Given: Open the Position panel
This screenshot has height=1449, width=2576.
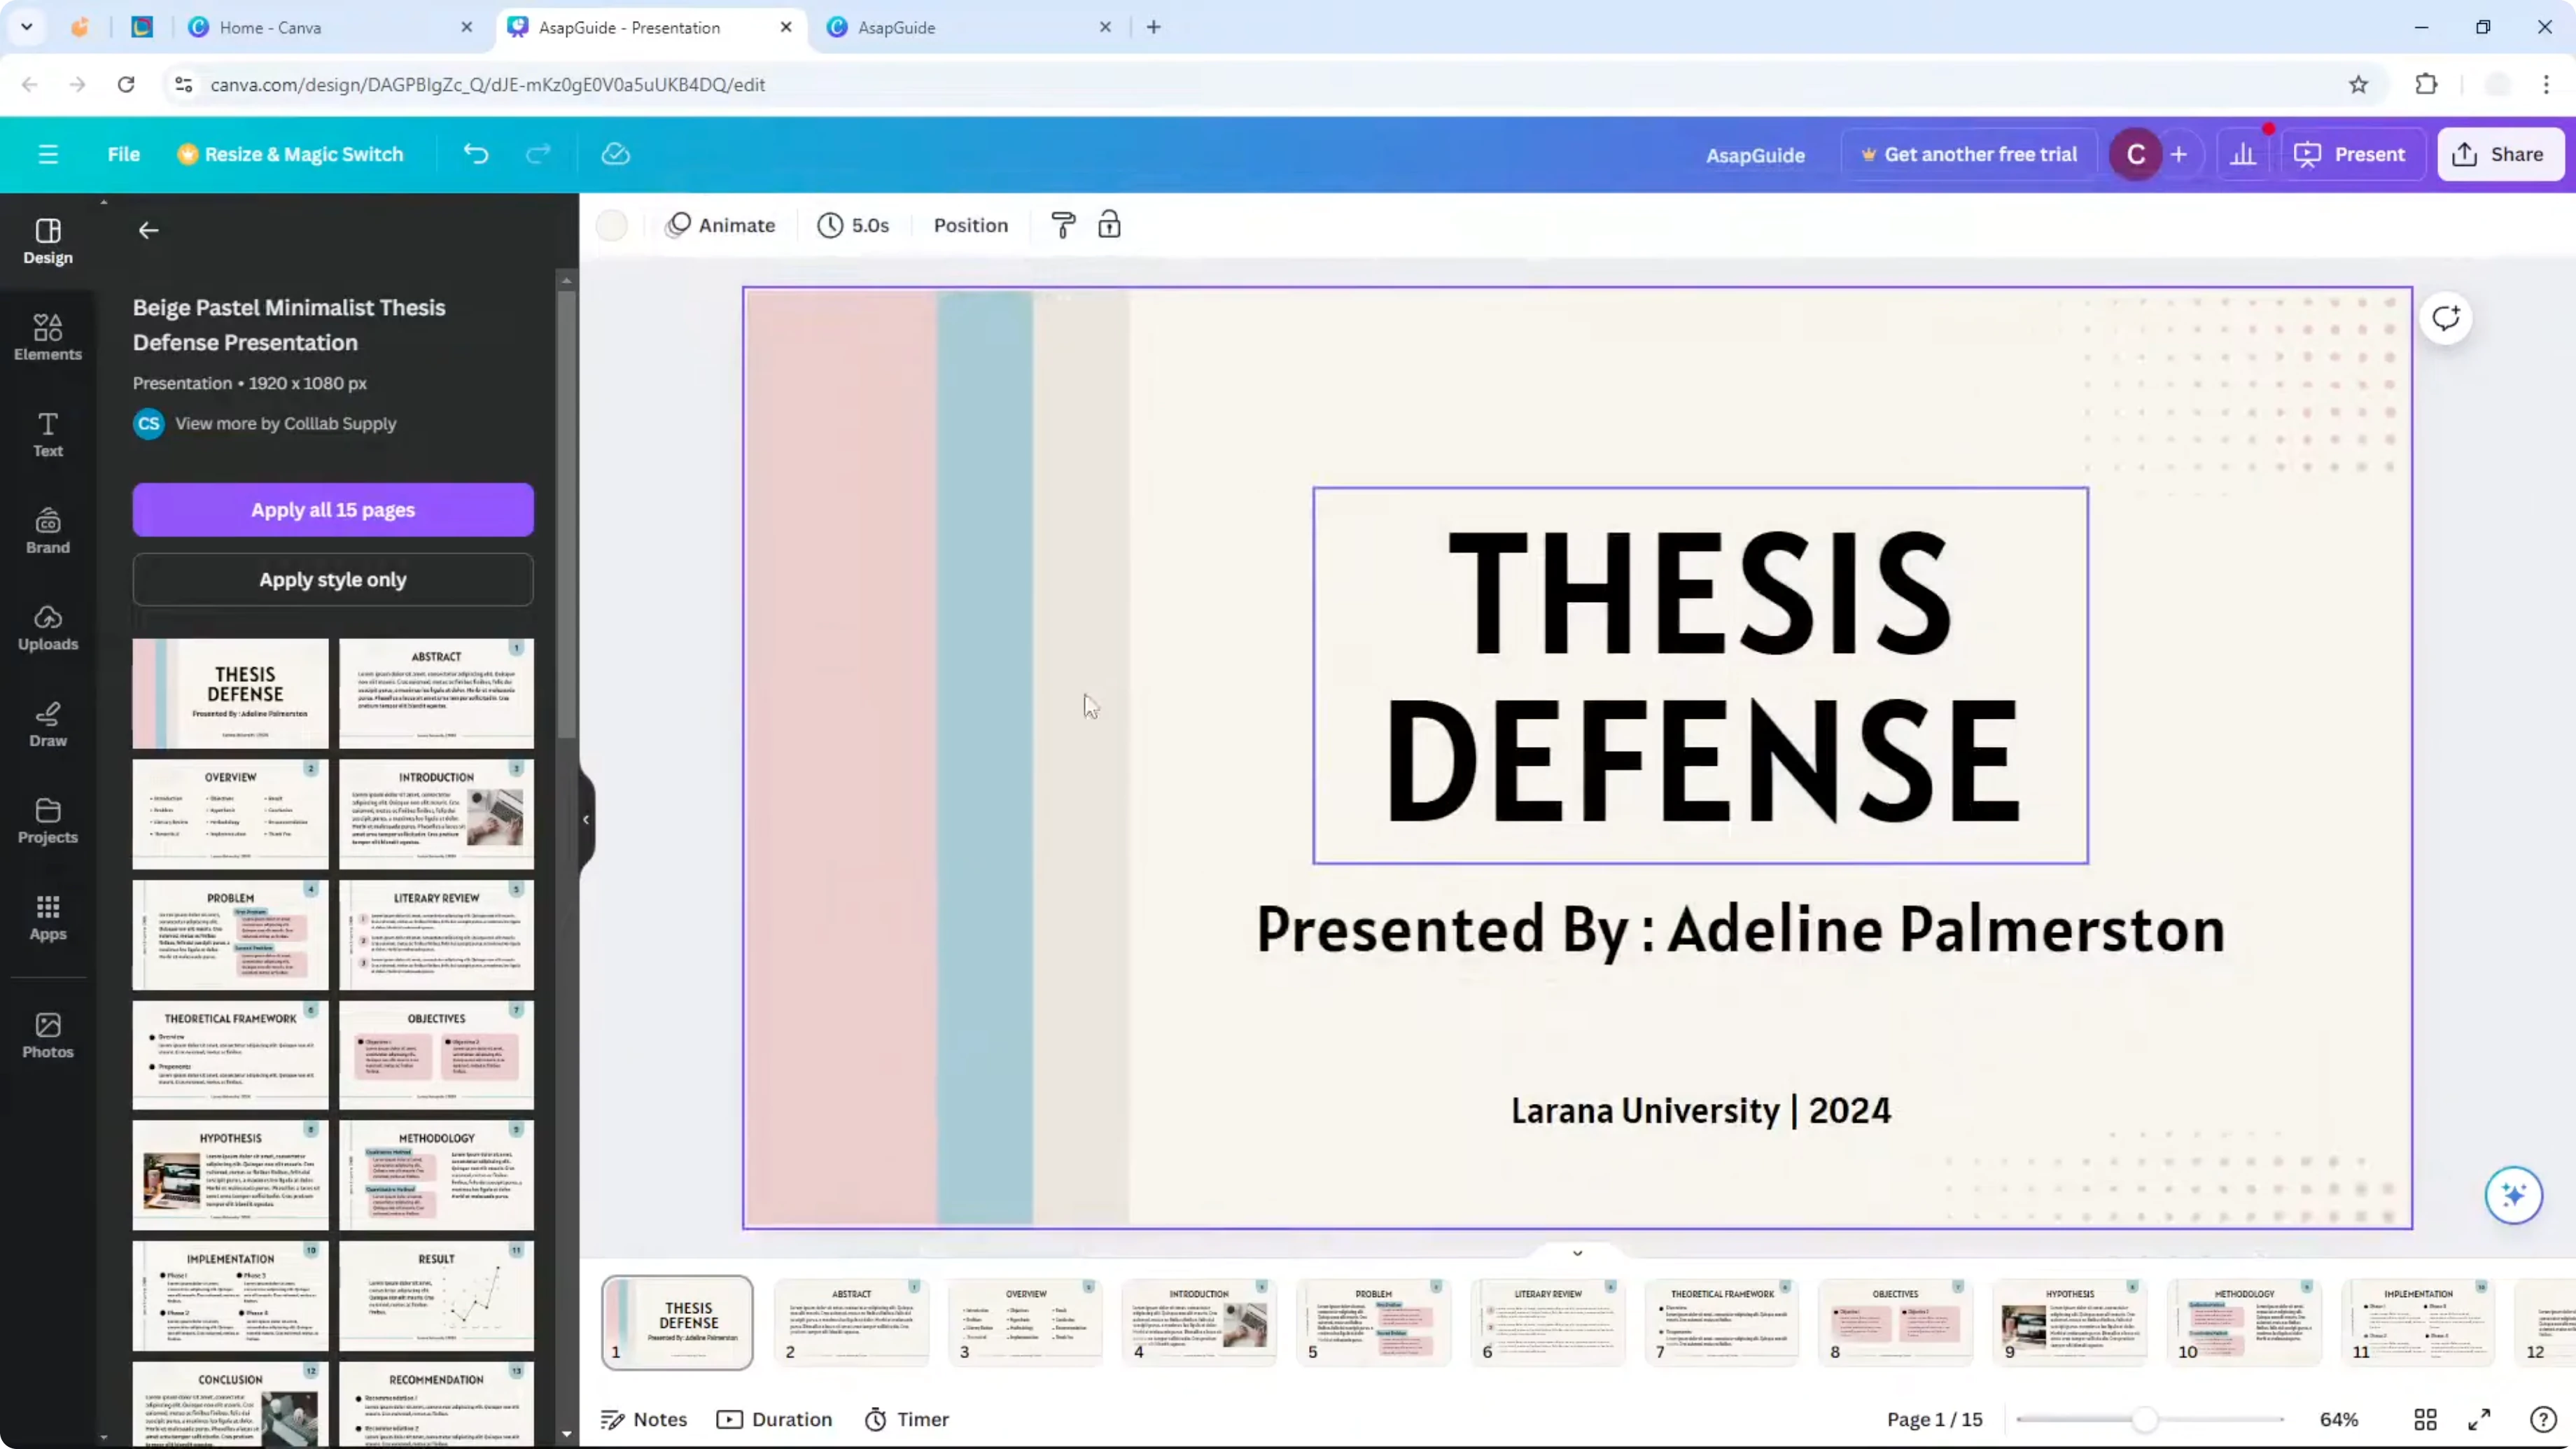Looking at the screenshot, I should (x=970, y=225).
